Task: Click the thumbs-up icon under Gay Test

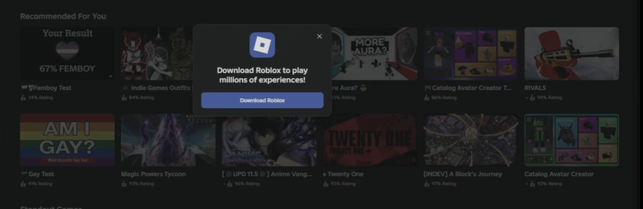Action: tap(23, 184)
